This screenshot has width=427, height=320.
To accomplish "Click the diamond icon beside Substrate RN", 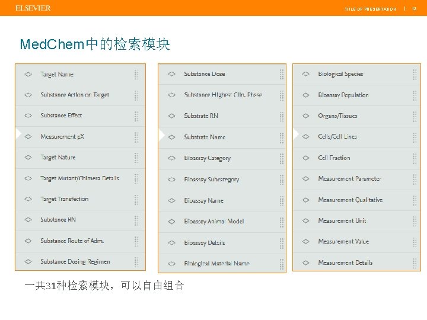I will 171,116.
